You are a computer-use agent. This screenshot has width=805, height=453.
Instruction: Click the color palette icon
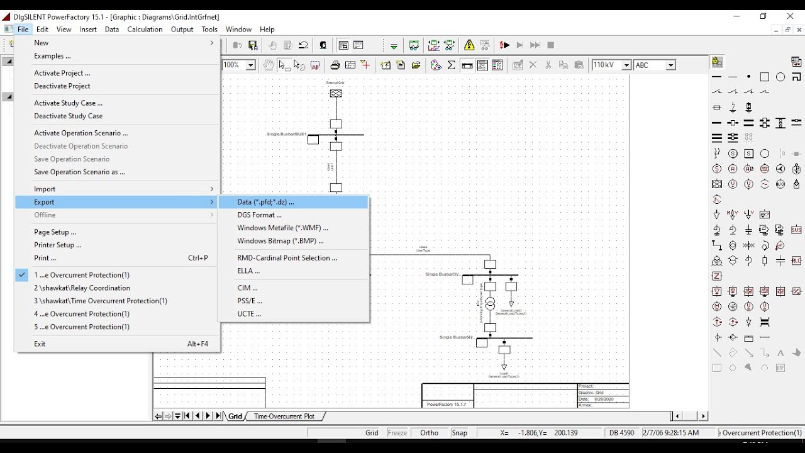click(x=436, y=65)
